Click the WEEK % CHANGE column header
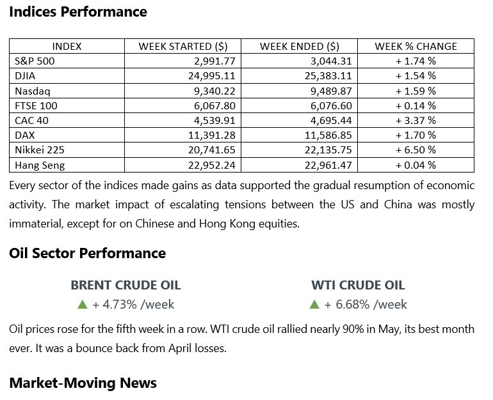Viewport: 493px width, 400px height. [x=416, y=46]
